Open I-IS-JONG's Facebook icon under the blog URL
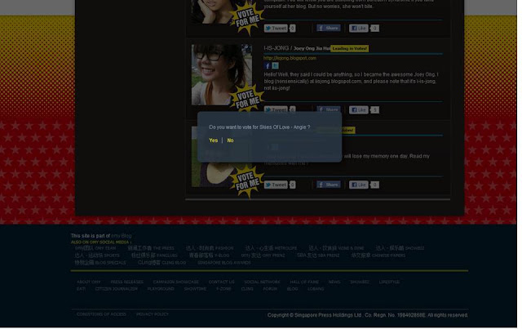This screenshot has height=329, width=522. pos(268,65)
